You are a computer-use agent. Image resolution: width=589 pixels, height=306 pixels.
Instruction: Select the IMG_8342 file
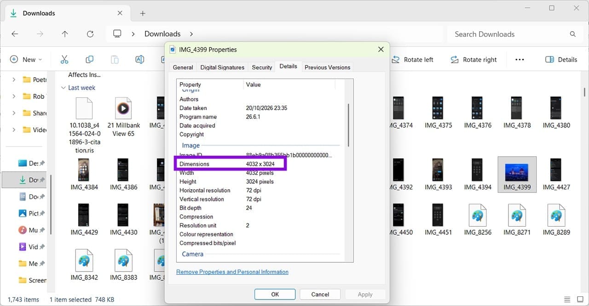pos(84,265)
